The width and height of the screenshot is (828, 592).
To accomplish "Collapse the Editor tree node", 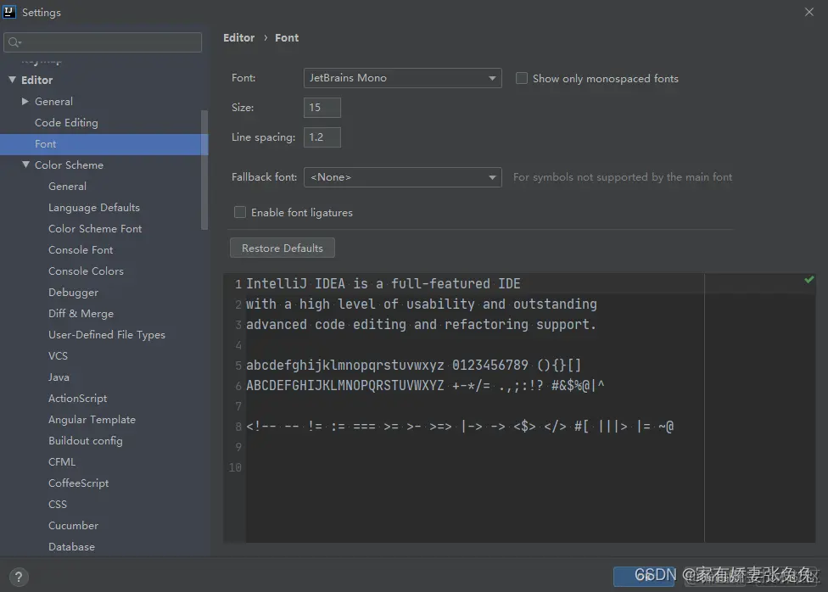I will click(x=12, y=80).
